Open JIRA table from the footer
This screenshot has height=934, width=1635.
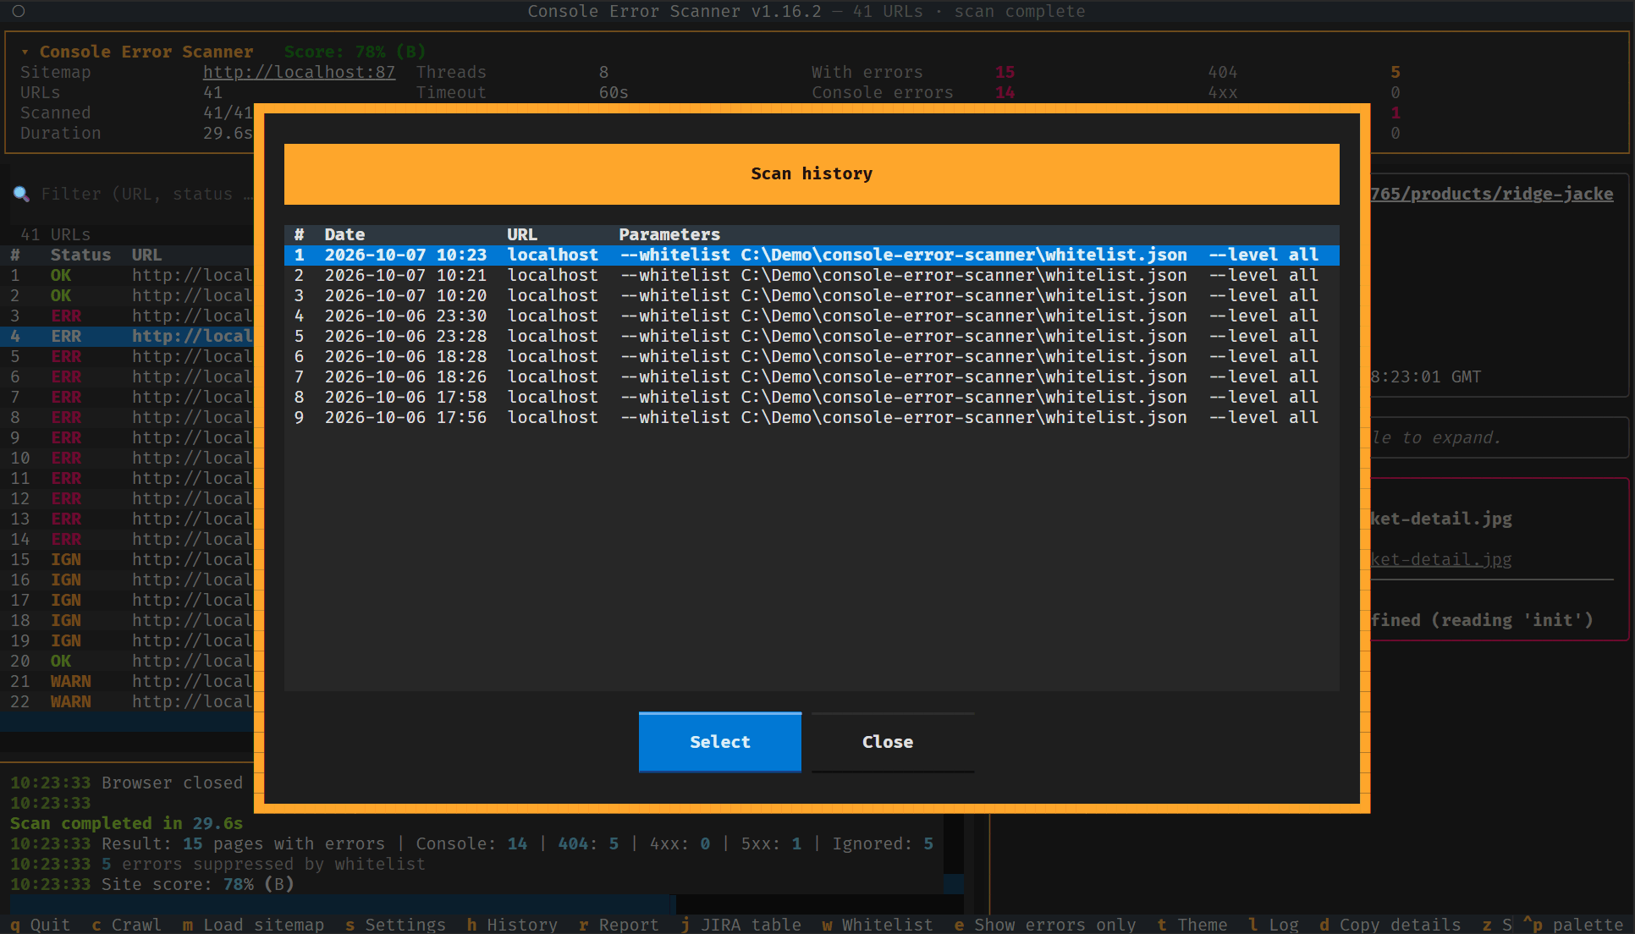coord(740,925)
